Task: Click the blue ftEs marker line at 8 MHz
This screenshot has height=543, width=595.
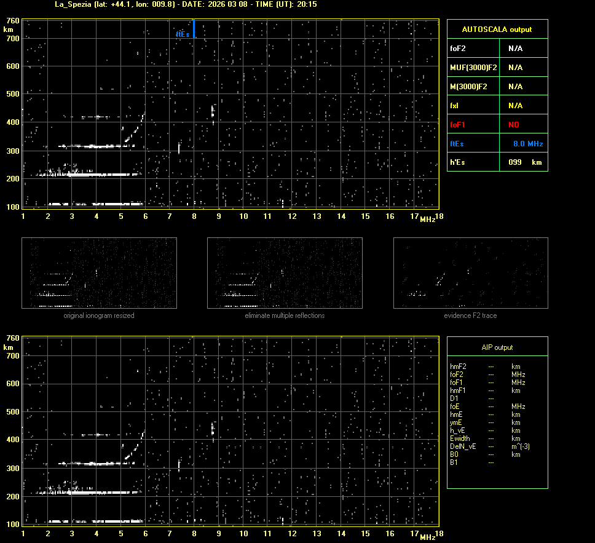Action: [194, 28]
